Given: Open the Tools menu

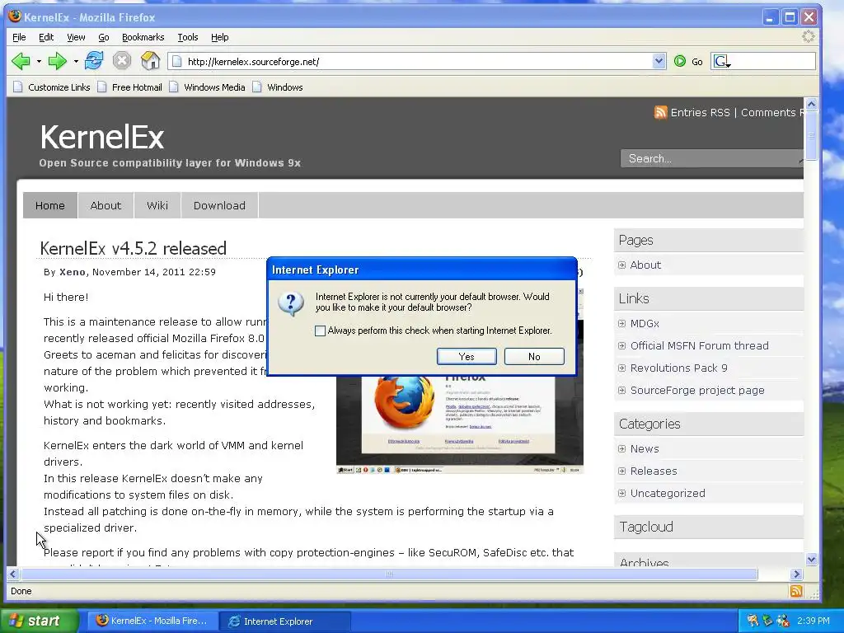Looking at the screenshot, I should click(x=187, y=37).
